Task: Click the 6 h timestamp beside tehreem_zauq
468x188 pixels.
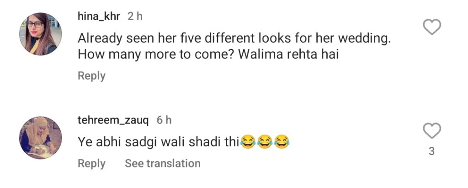Action: [164, 120]
